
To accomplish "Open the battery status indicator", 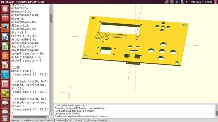I will click(x=182, y=2).
